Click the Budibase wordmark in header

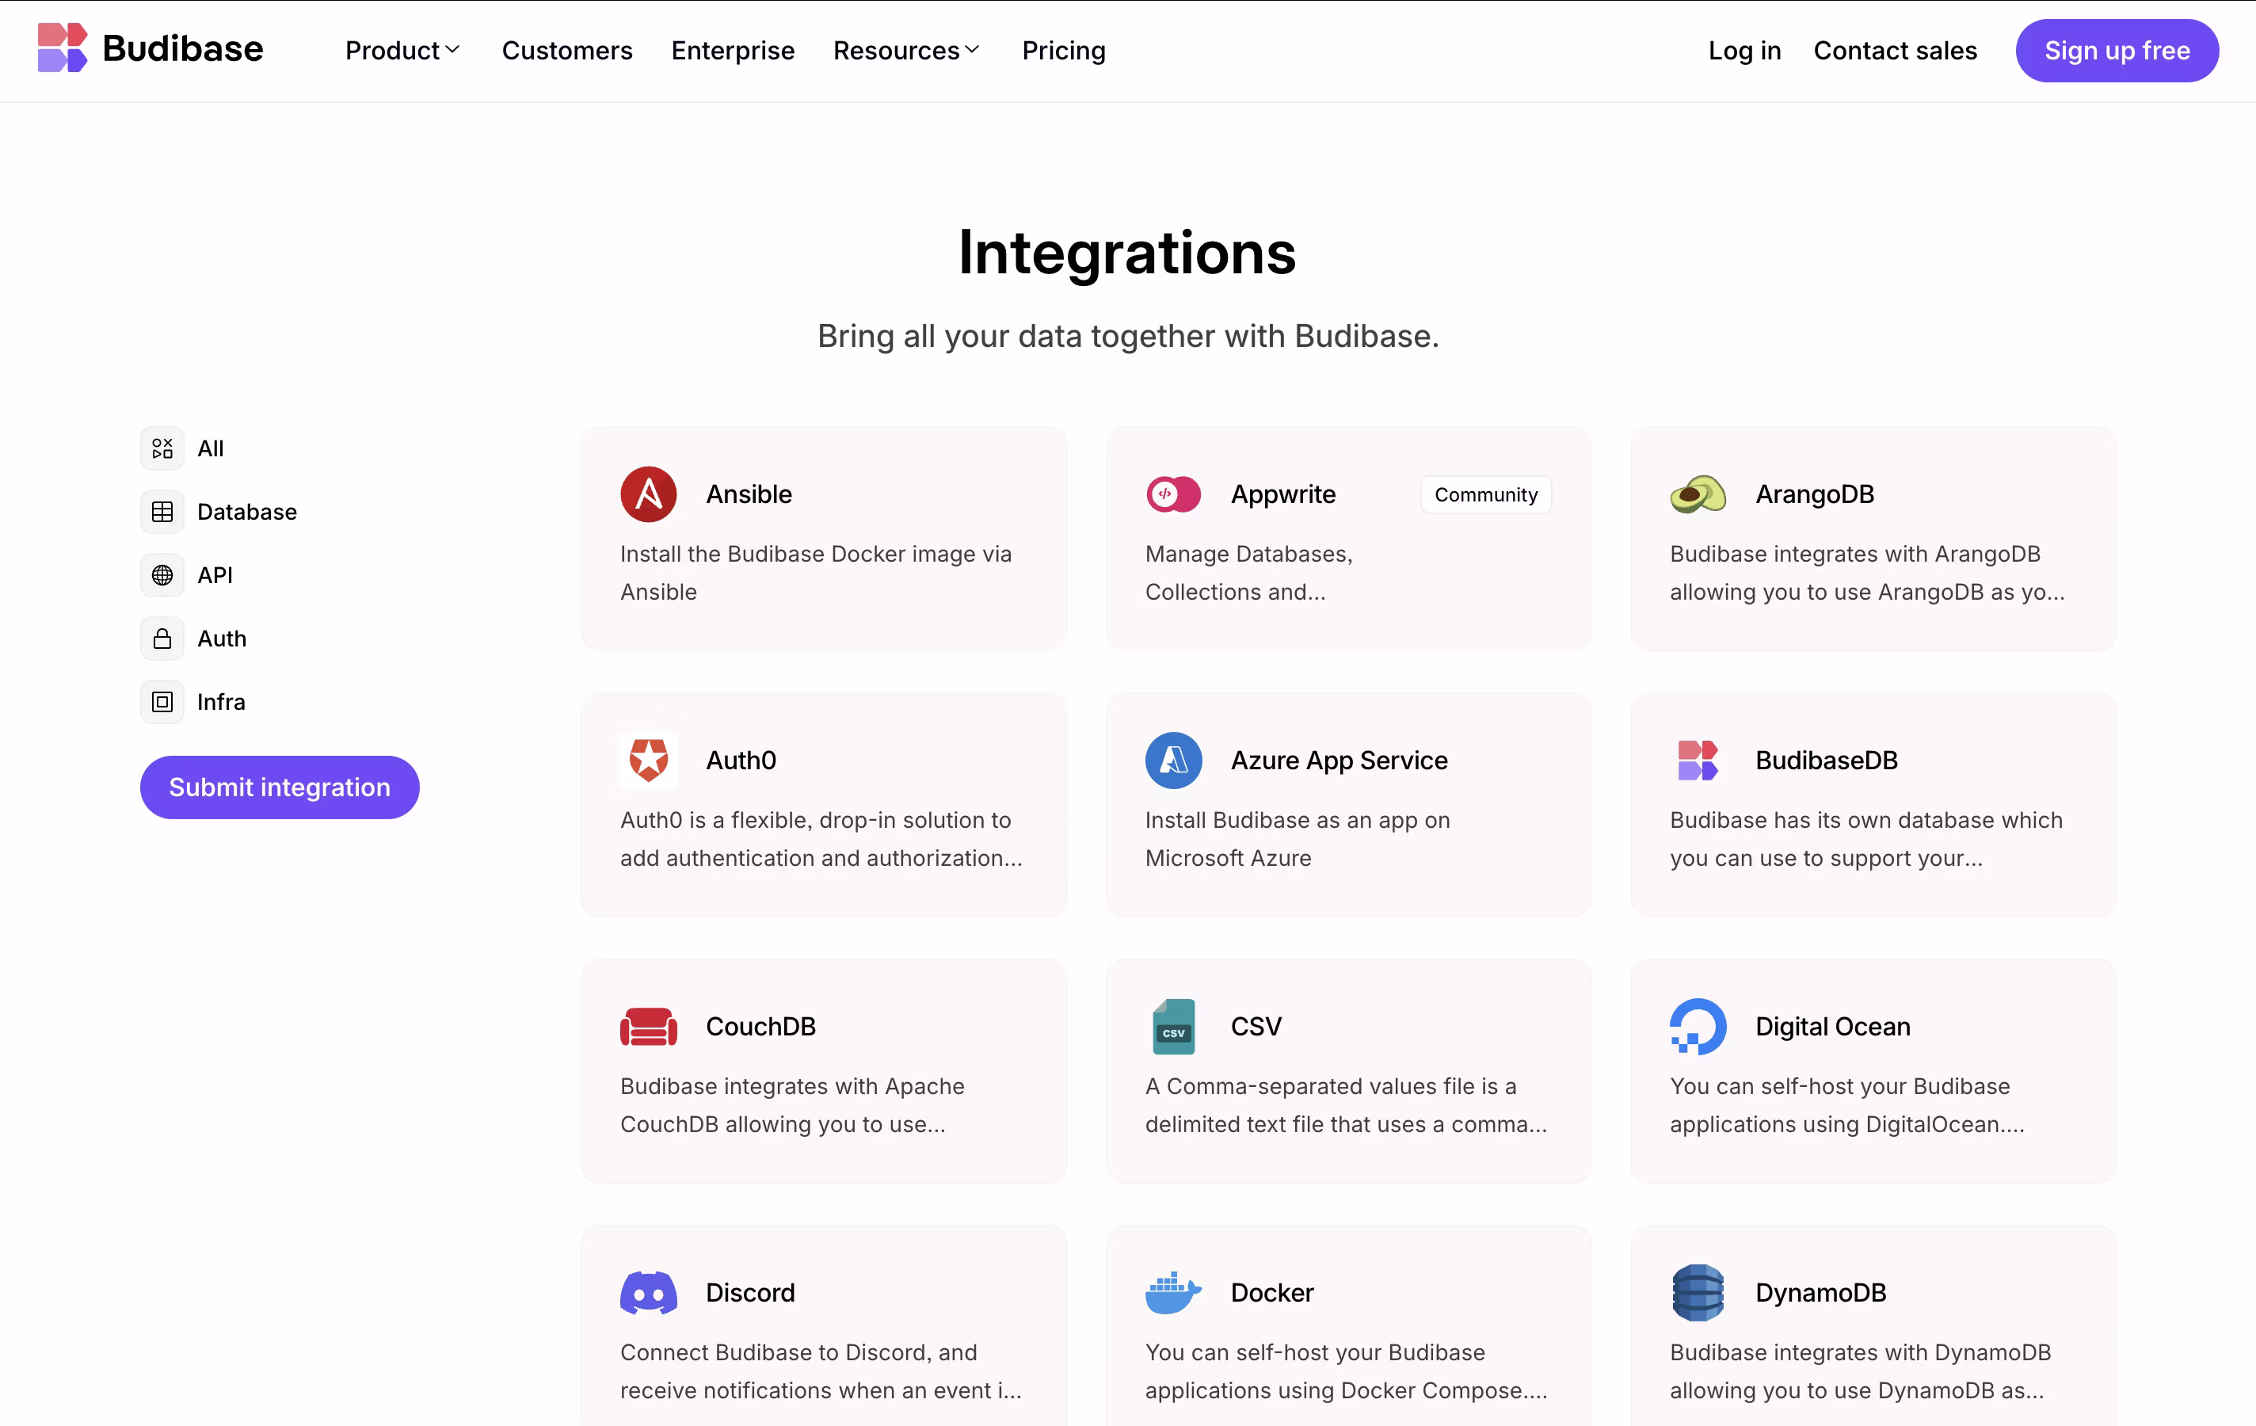183,48
